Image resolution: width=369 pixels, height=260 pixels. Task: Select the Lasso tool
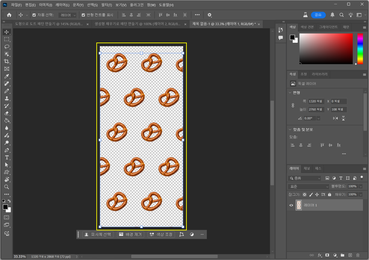(x=7, y=47)
